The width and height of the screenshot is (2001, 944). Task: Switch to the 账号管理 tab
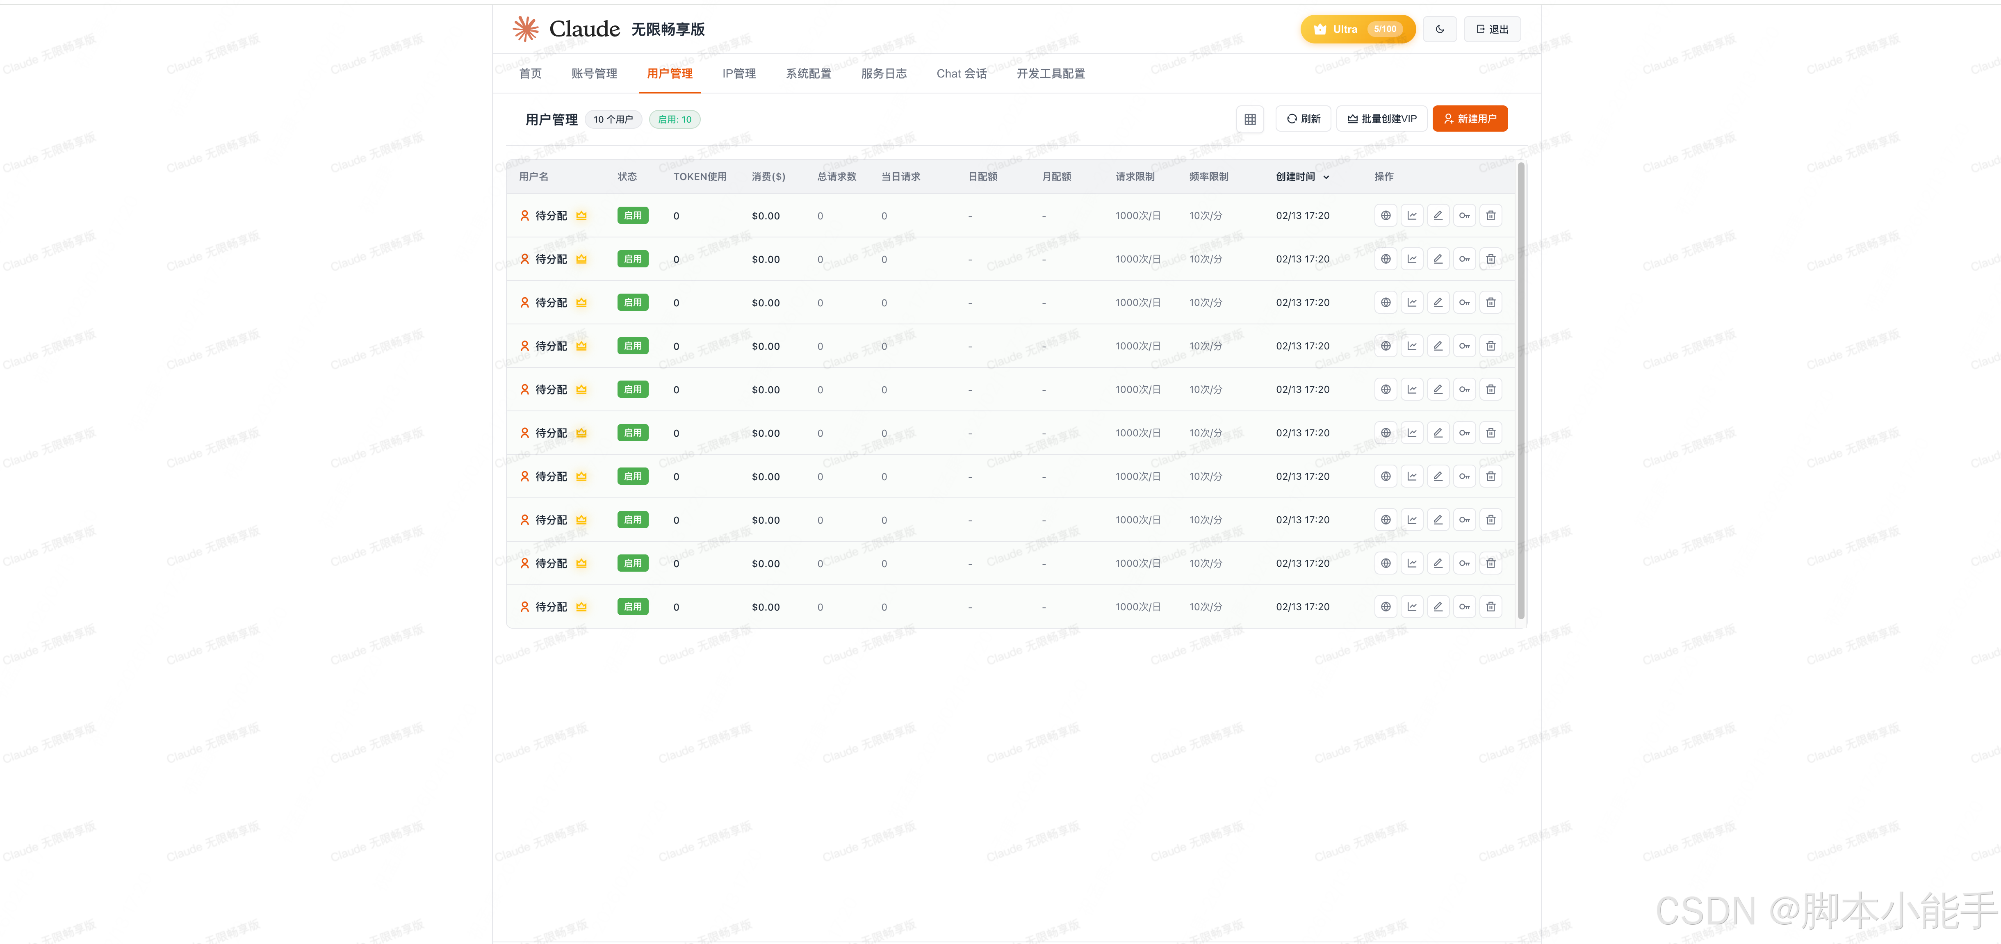pyautogui.click(x=594, y=74)
